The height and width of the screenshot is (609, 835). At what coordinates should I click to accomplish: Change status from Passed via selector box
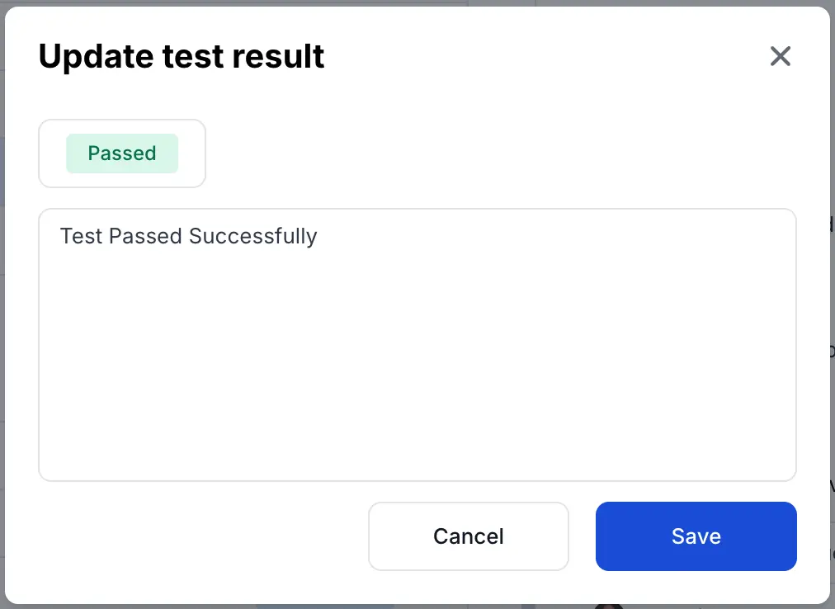(x=122, y=153)
